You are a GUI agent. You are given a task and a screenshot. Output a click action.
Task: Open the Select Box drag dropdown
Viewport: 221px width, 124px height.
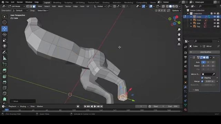(x=43, y=11)
